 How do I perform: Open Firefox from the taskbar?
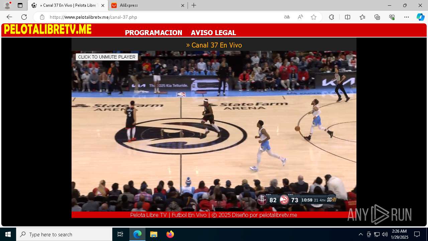point(170,234)
